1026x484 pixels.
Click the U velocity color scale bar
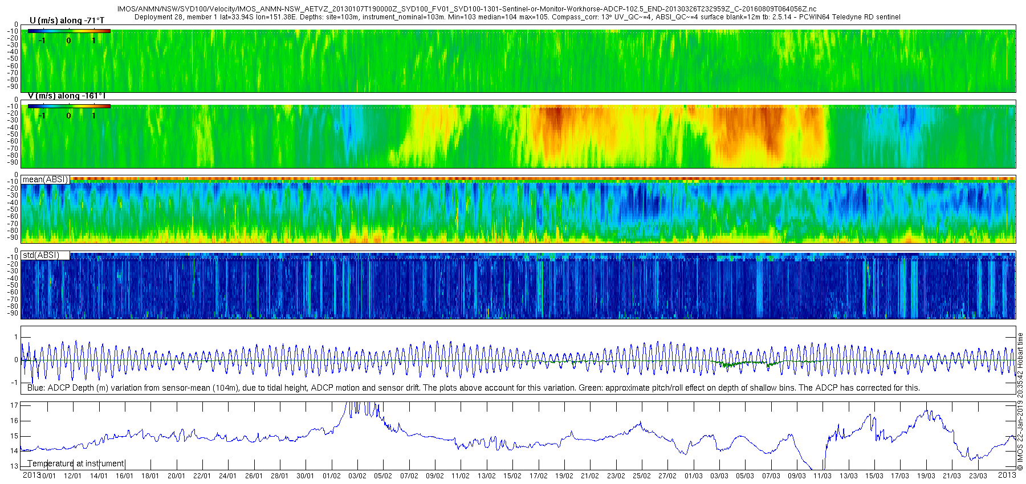click(x=69, y=31)
